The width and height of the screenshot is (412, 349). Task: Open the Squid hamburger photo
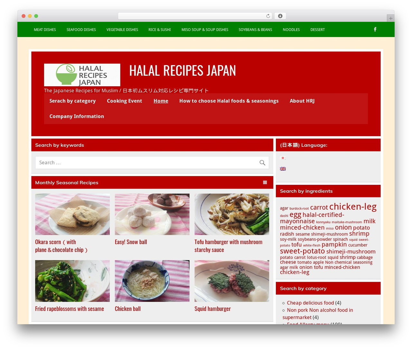[x=232, y=281]
